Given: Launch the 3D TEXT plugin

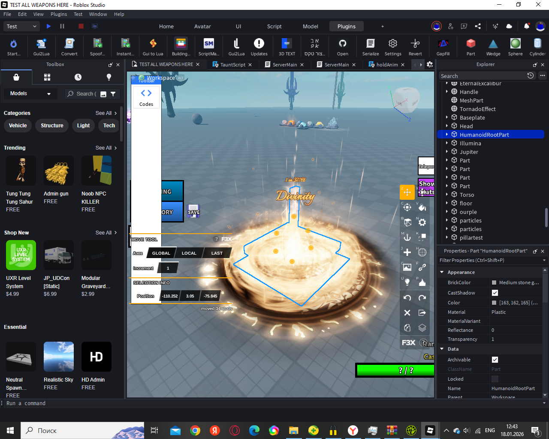Looking at the screenshot, I should coord(287,47).
